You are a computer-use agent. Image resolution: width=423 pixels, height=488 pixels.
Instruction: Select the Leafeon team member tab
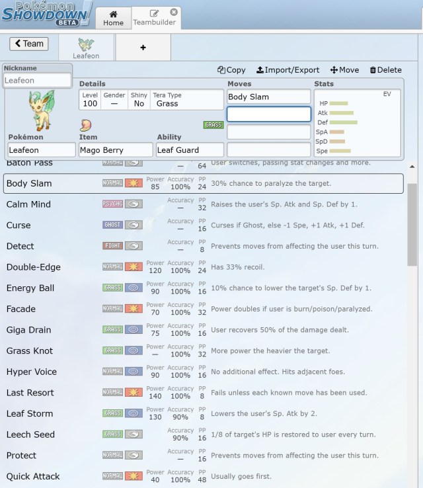tap(86, 48)
